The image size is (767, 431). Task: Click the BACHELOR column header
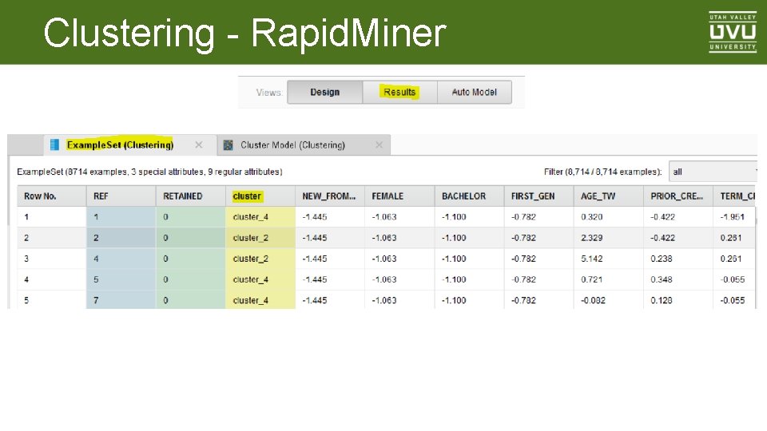470,196
